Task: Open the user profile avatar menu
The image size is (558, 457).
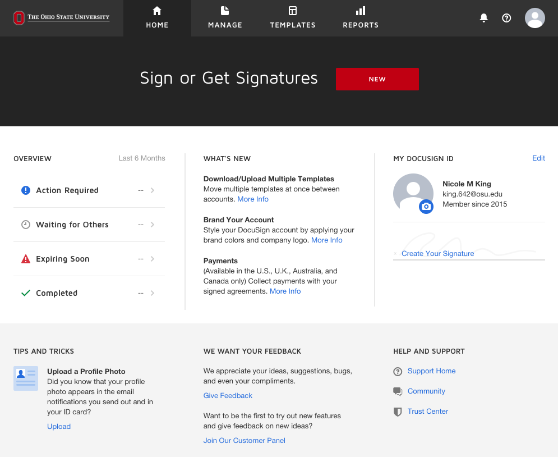Action: 535,18
